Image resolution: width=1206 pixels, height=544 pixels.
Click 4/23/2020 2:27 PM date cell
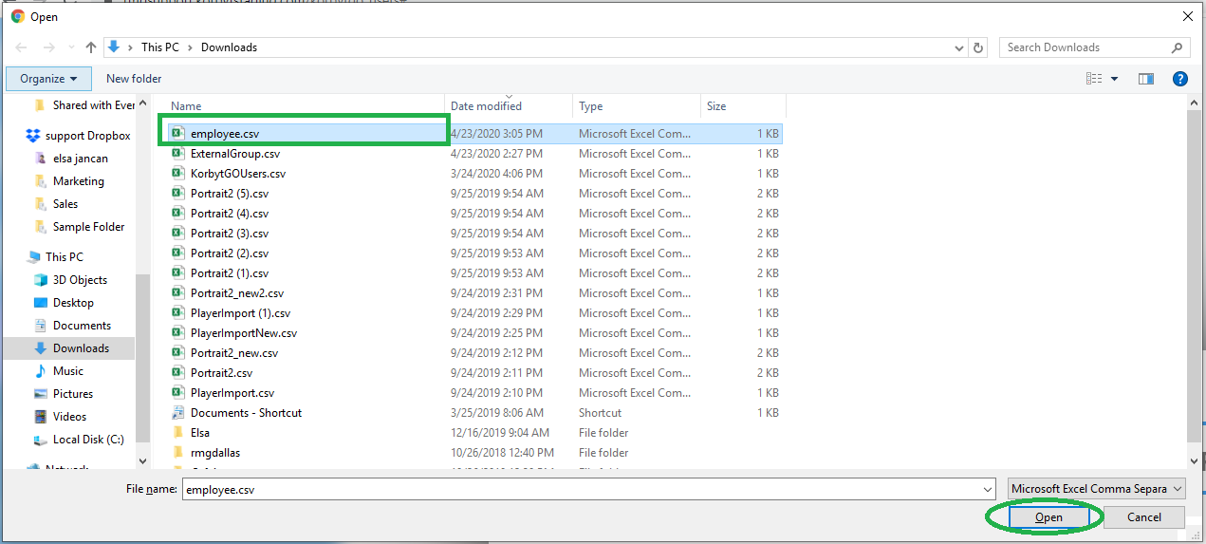[496, 154]
